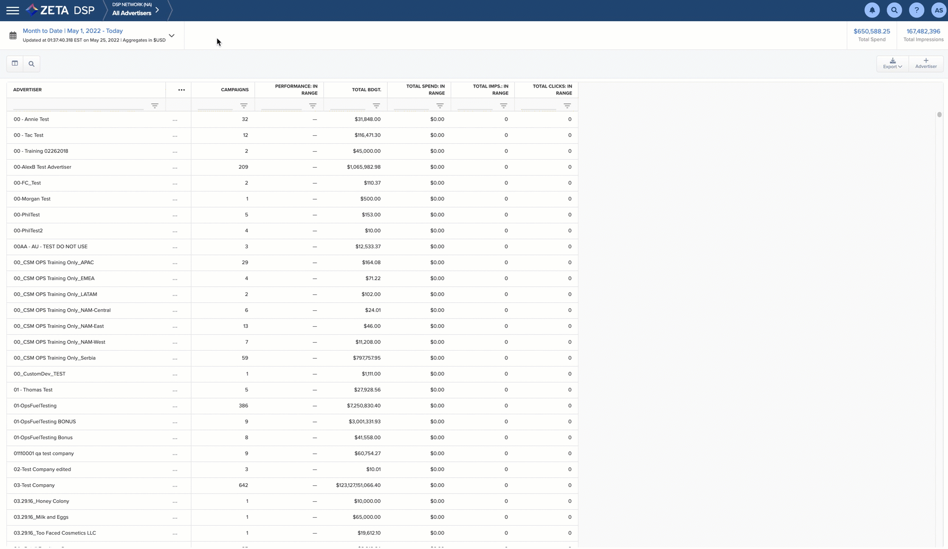This screenshot has width=948, height=549.
Task: Click the Advertiser name filter field
Action: point(78,106)
